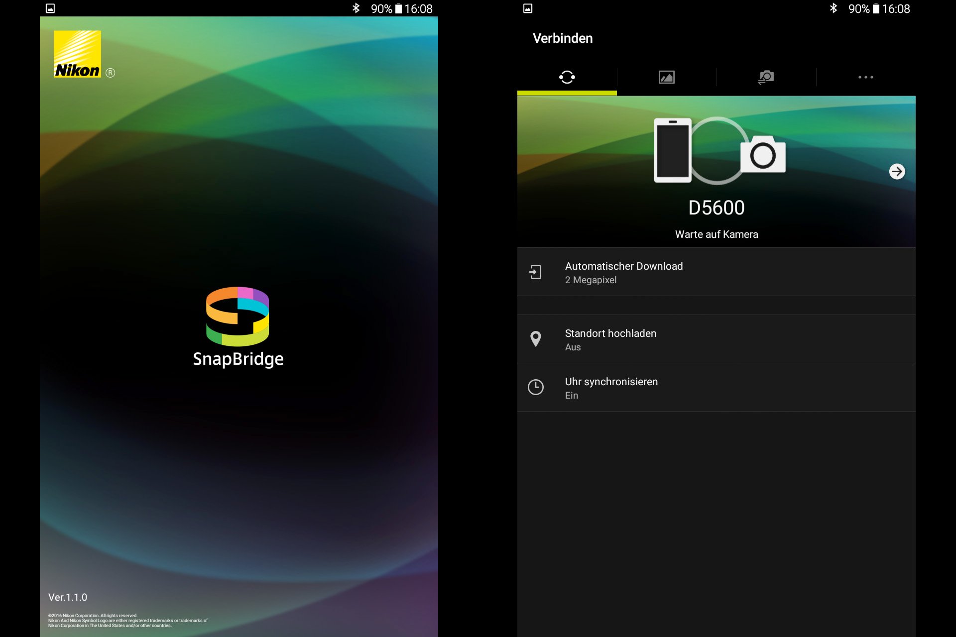Open Standort hochladen setting
This screenshot has height=637, width=956.
(x=717, y=339)
